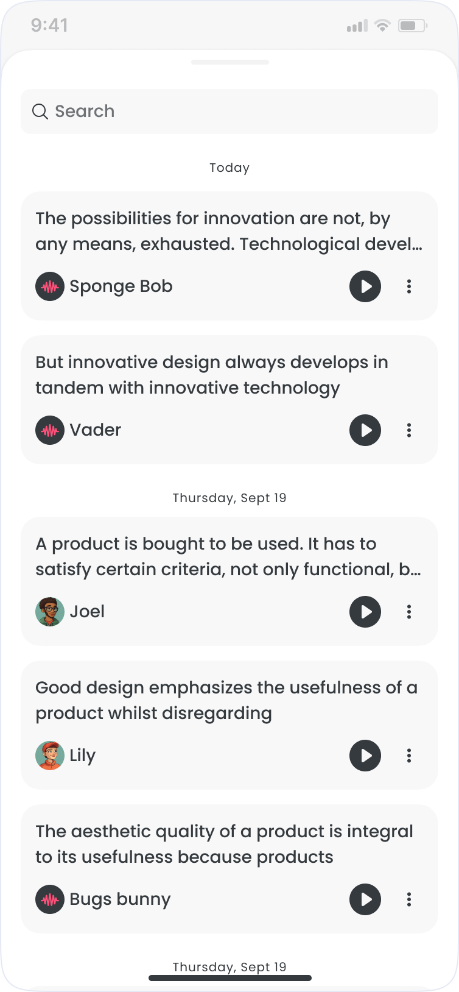Screen dimensions: 459x992
Task: Play Joel's recording
Action: [x=365, y=612]
